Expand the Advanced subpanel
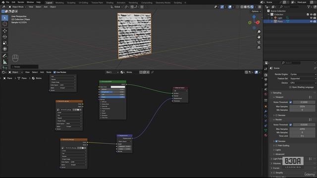The width and height of the screenshot is (317, 178). pyautogui.click(x=279, y=154)
